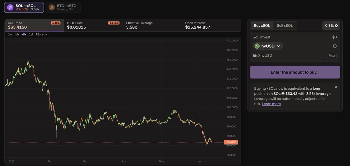Click the -4.46% SOL price change badge

pos(55,23)
